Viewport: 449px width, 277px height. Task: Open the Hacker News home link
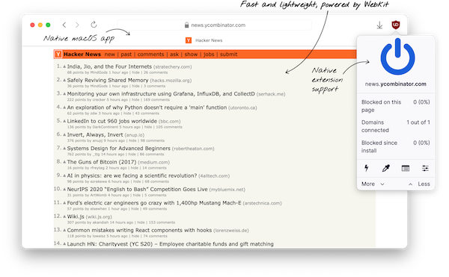pyautogui.click(x=82, y=55)
